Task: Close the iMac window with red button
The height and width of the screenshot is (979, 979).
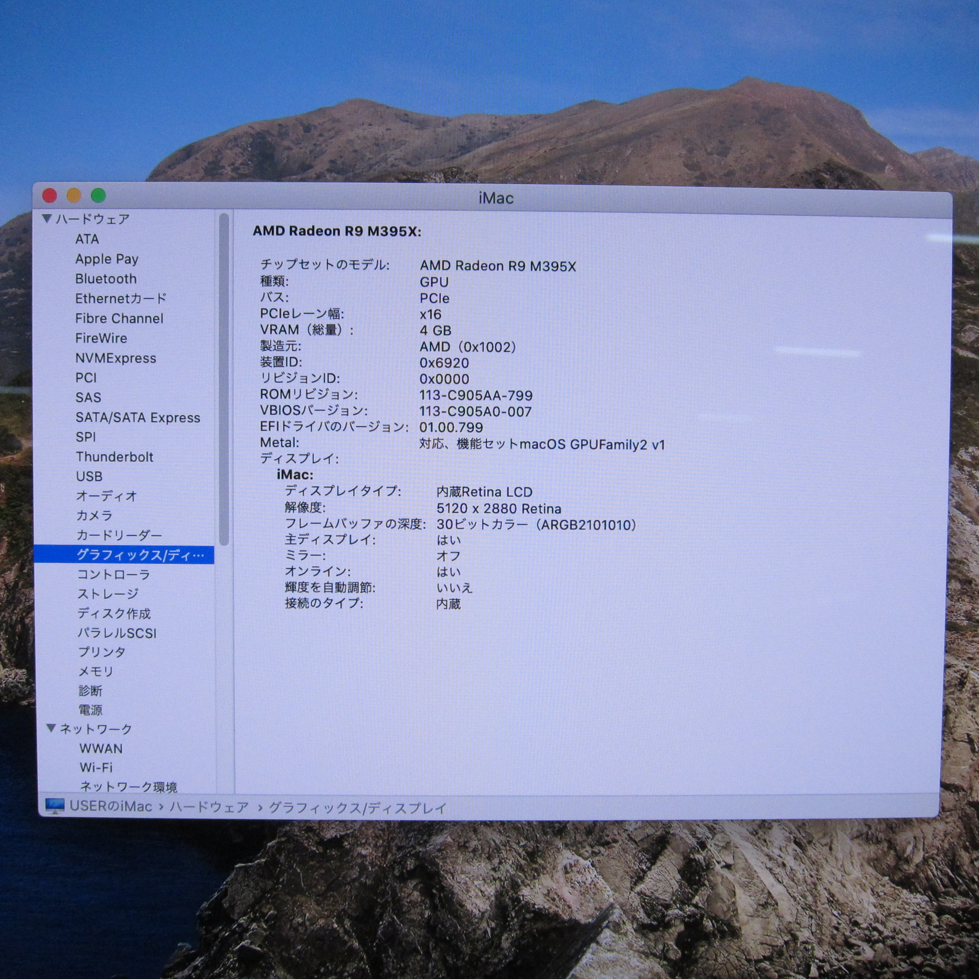Action: (50, 195)
